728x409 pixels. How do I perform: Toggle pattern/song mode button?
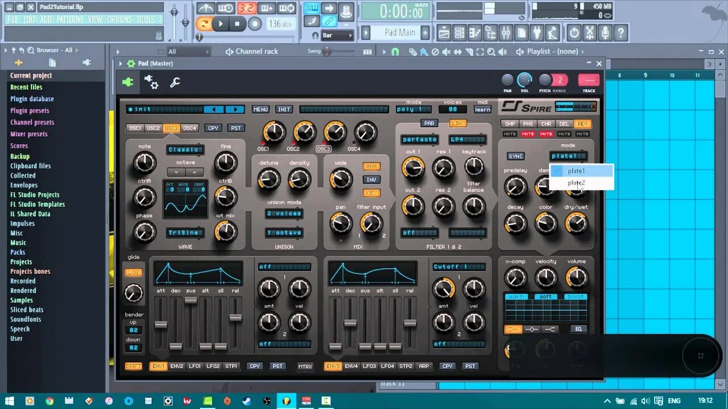click(204, 24)
